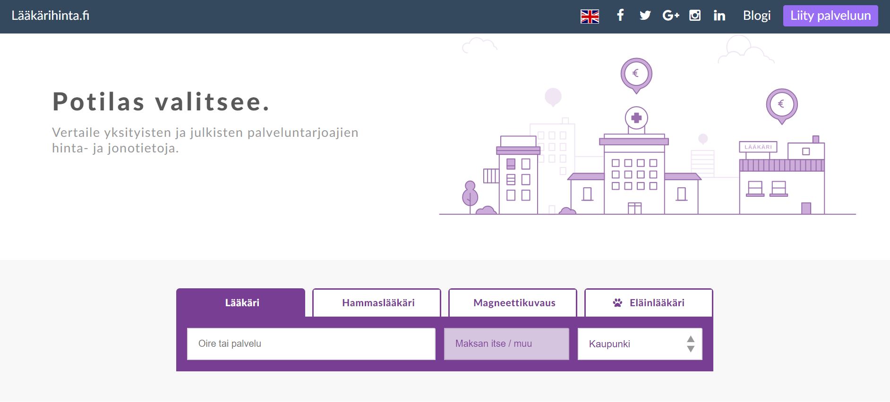This screenshot has height=402, width=890.
Task: Open the Google Plus icon
Action: pos(670,16)
